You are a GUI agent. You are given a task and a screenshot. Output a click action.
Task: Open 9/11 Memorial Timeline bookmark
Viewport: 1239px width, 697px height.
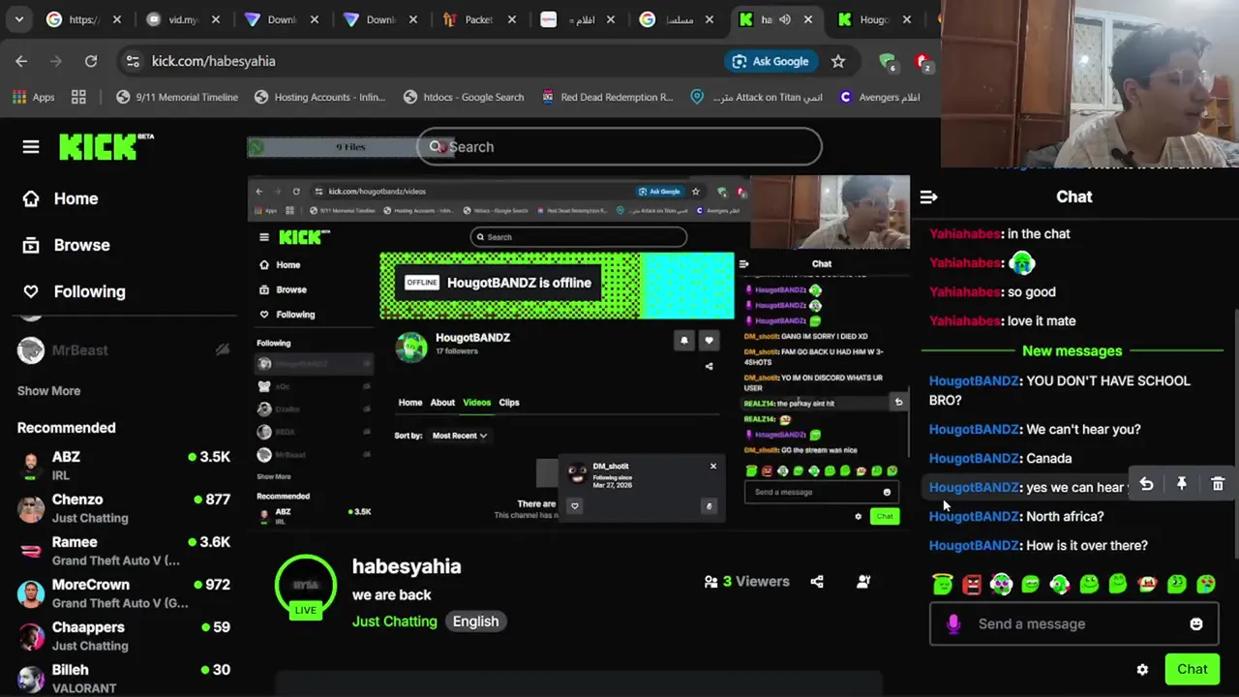tap(177, 97)
